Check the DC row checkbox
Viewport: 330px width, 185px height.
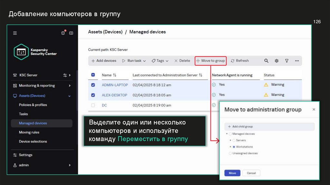point(93,105)
